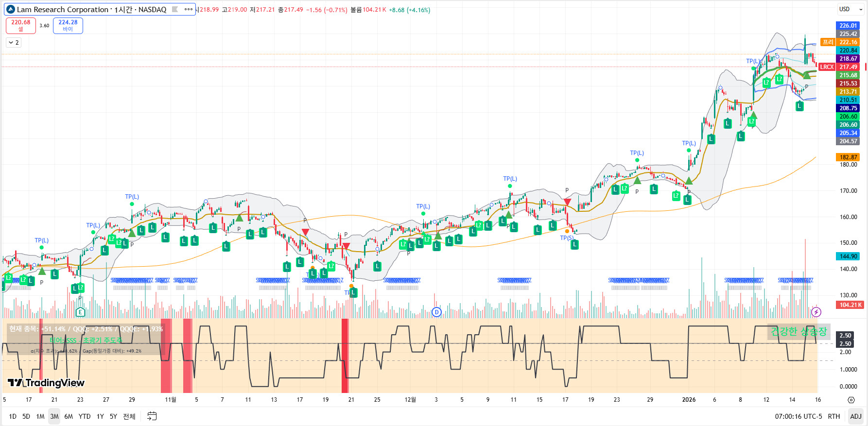Select the 1Y time range
Image resolution: width=868 pixels, height=426 pixels.
click(x=100, y=416)
